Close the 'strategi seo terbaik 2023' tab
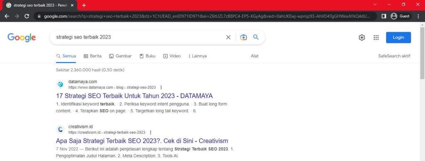This screenshot has height=161, width=425. click(x=72, y=5)
